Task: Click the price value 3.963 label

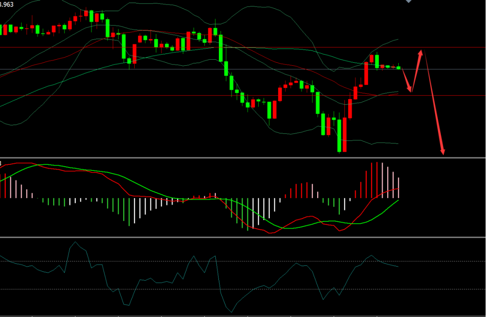Action: click(7, 5)
